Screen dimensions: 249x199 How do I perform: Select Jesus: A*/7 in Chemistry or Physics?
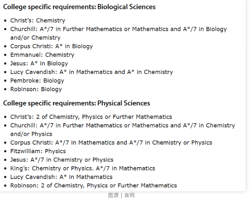click(x=62, y=160)
